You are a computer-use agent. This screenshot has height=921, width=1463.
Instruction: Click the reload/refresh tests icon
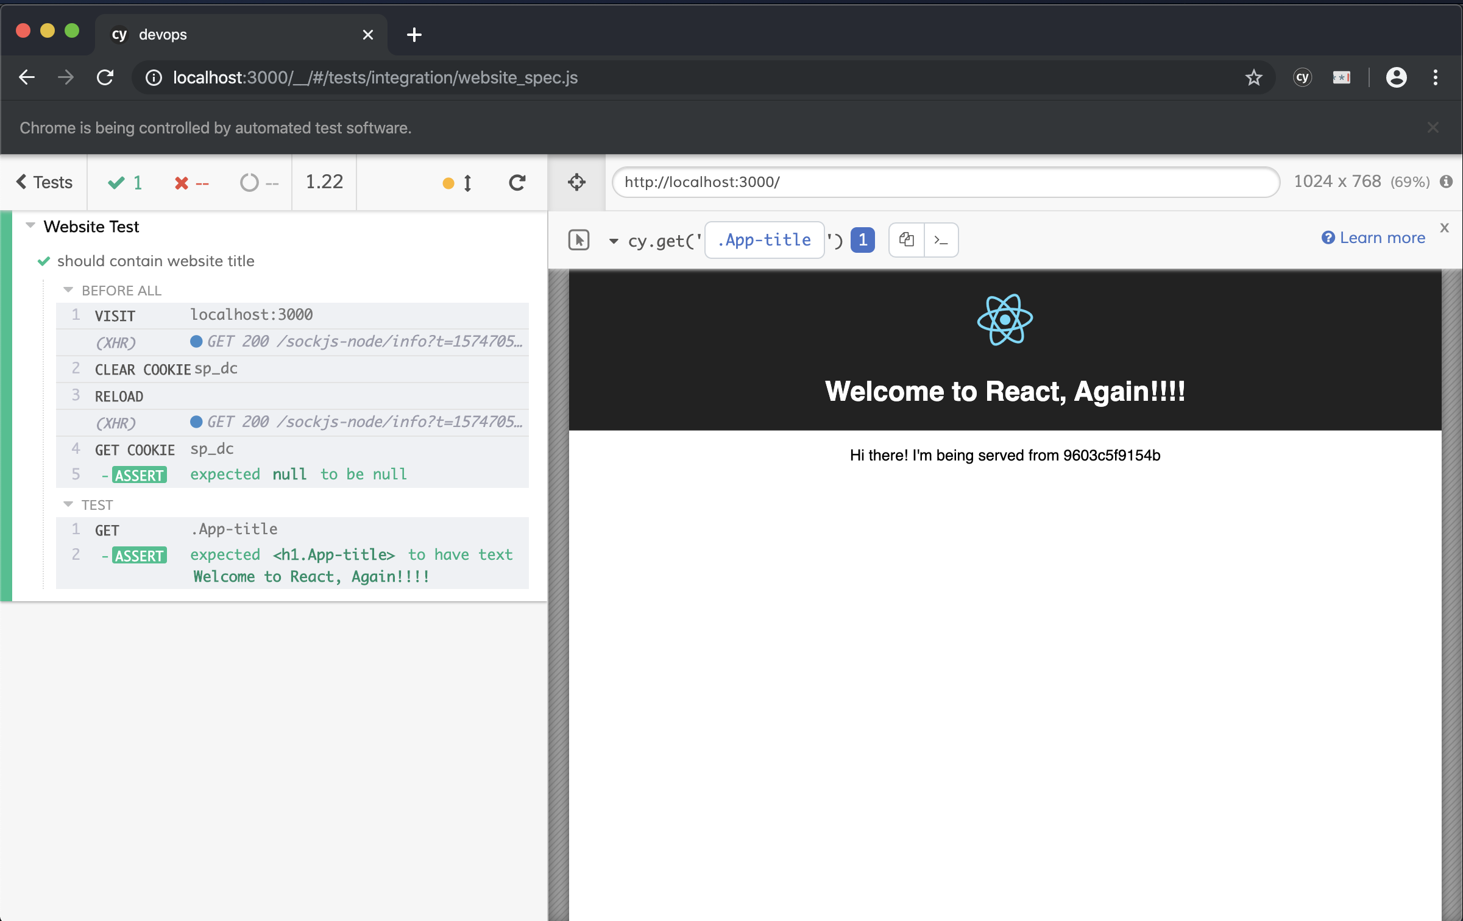(515, 182)
